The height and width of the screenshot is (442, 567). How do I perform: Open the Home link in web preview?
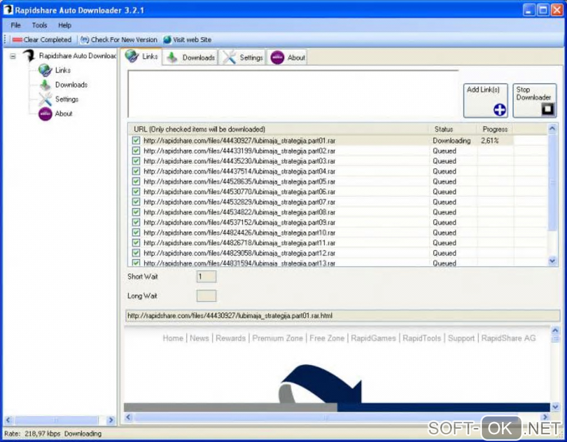click(x=173, y=338)
